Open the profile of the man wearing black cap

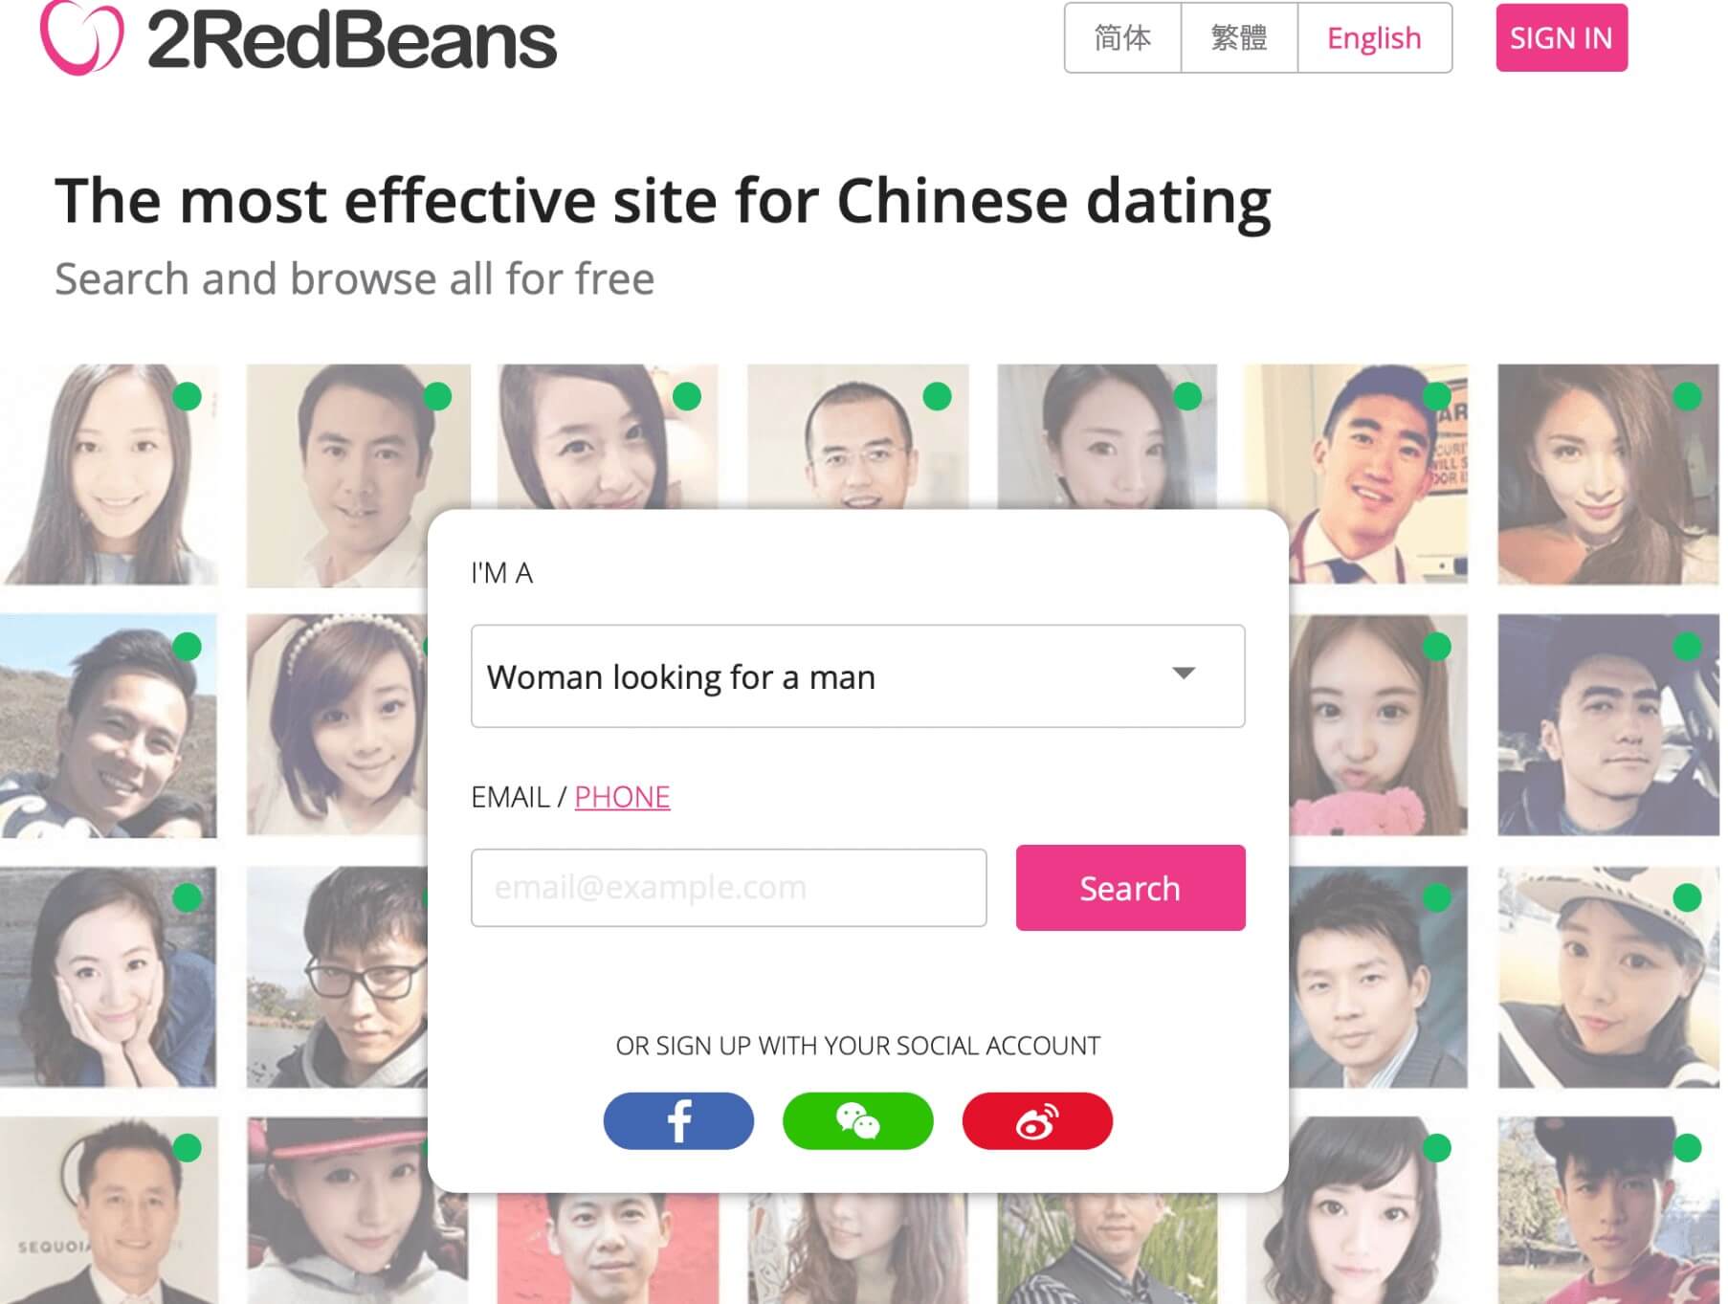tap(1608, 725)
